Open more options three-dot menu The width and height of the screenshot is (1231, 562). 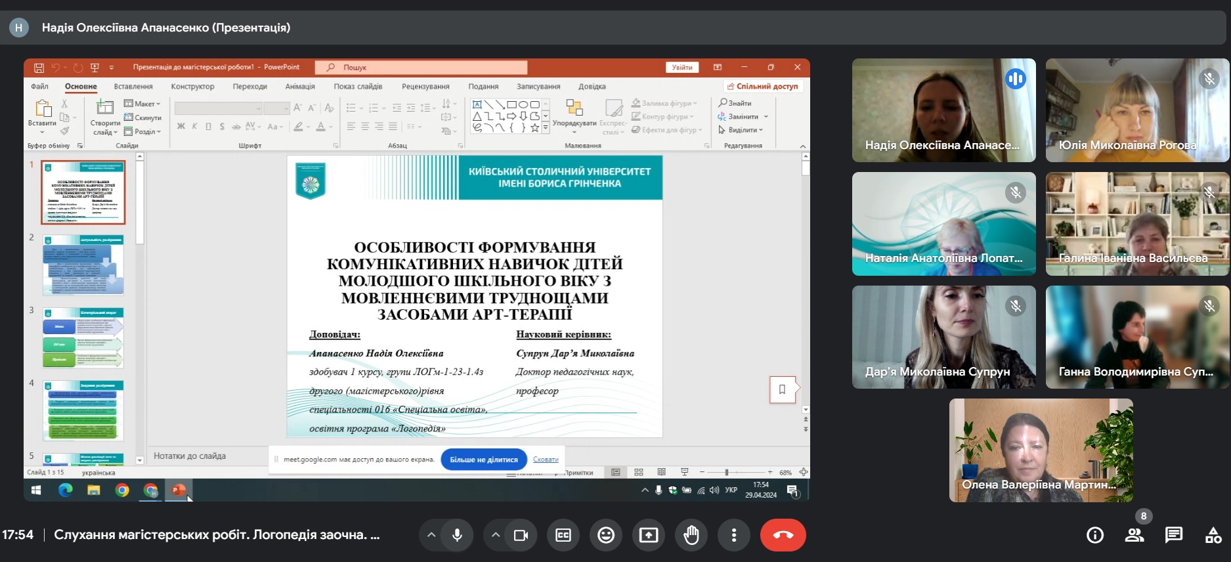(x=733, y=535)
